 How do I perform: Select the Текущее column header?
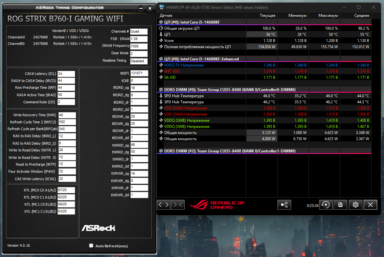262,15
